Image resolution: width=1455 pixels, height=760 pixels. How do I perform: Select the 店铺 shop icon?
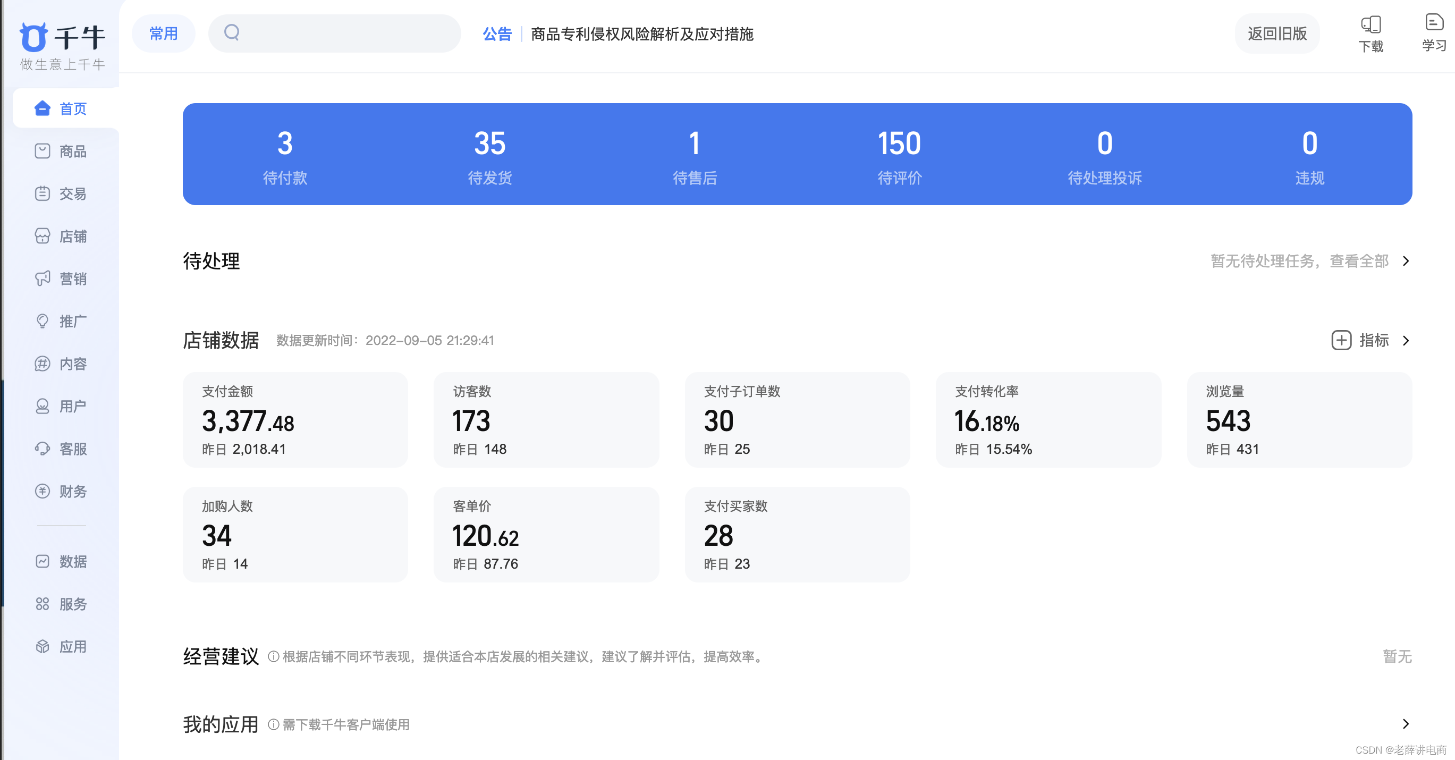pos(43,236)
